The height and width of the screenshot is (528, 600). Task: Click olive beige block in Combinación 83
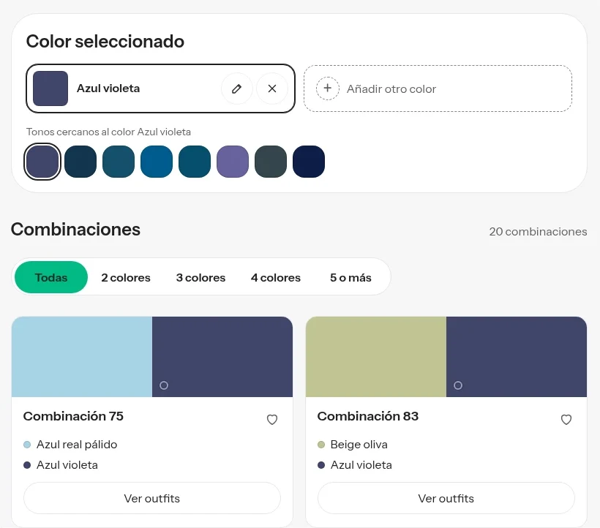pyautogui.click(x=376, y=357)
